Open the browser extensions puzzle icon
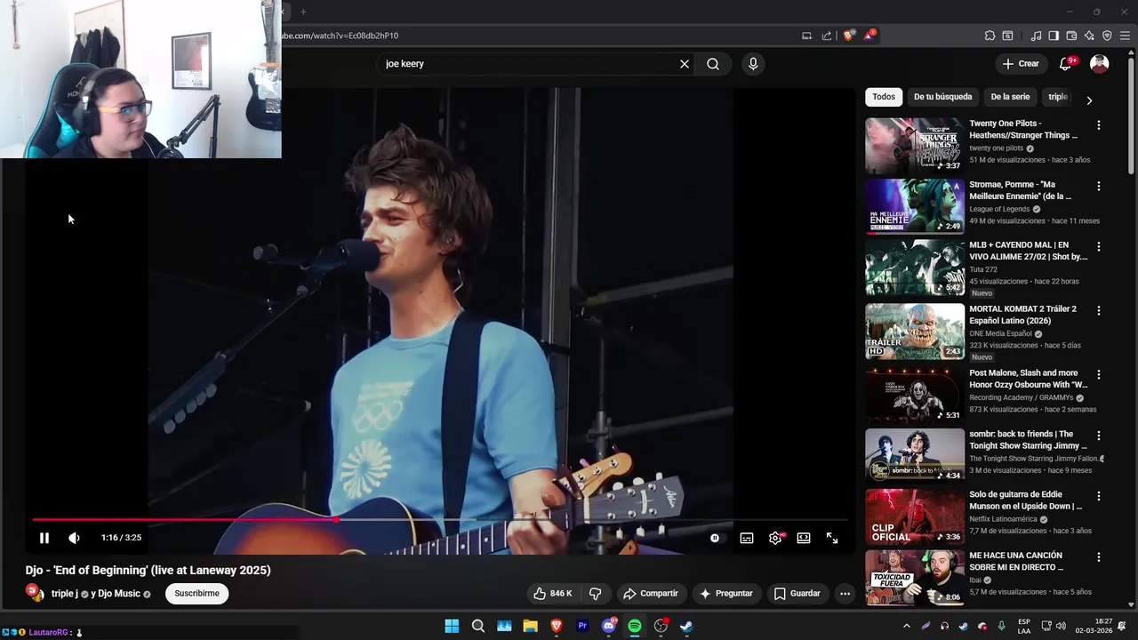This screenshot has width=1138, height=640. tap(990, 36)
